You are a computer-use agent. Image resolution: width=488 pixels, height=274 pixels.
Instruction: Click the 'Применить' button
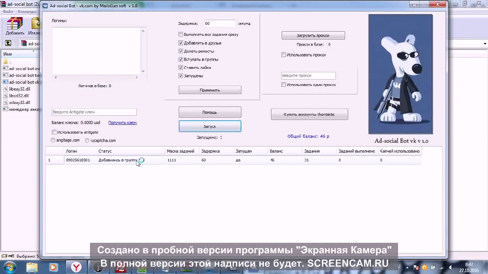[210, 90]
